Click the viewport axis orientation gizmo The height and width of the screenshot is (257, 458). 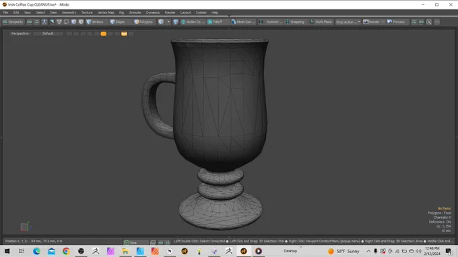point(25,226)
